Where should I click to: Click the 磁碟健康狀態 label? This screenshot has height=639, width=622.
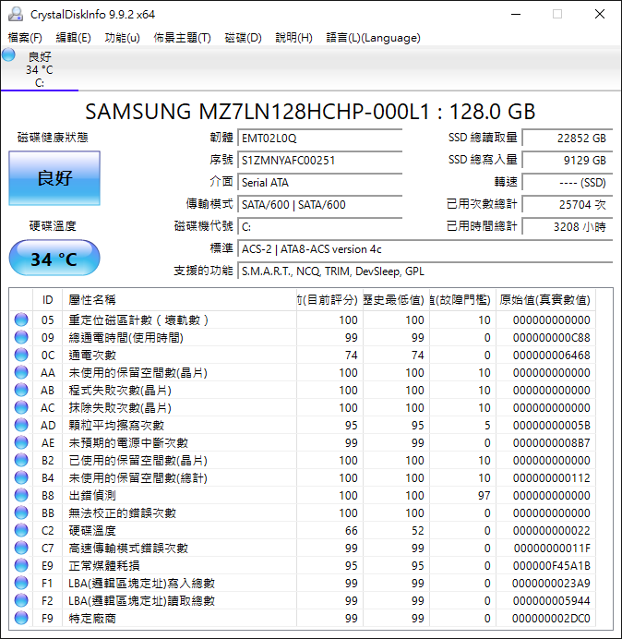(x=53, y=138)
